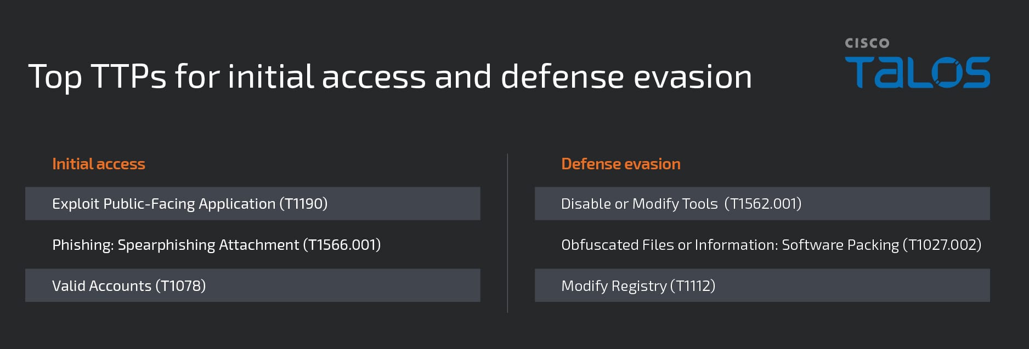
Task: Click the vertical divider between the columns
Action: click(x=507, y=233)
